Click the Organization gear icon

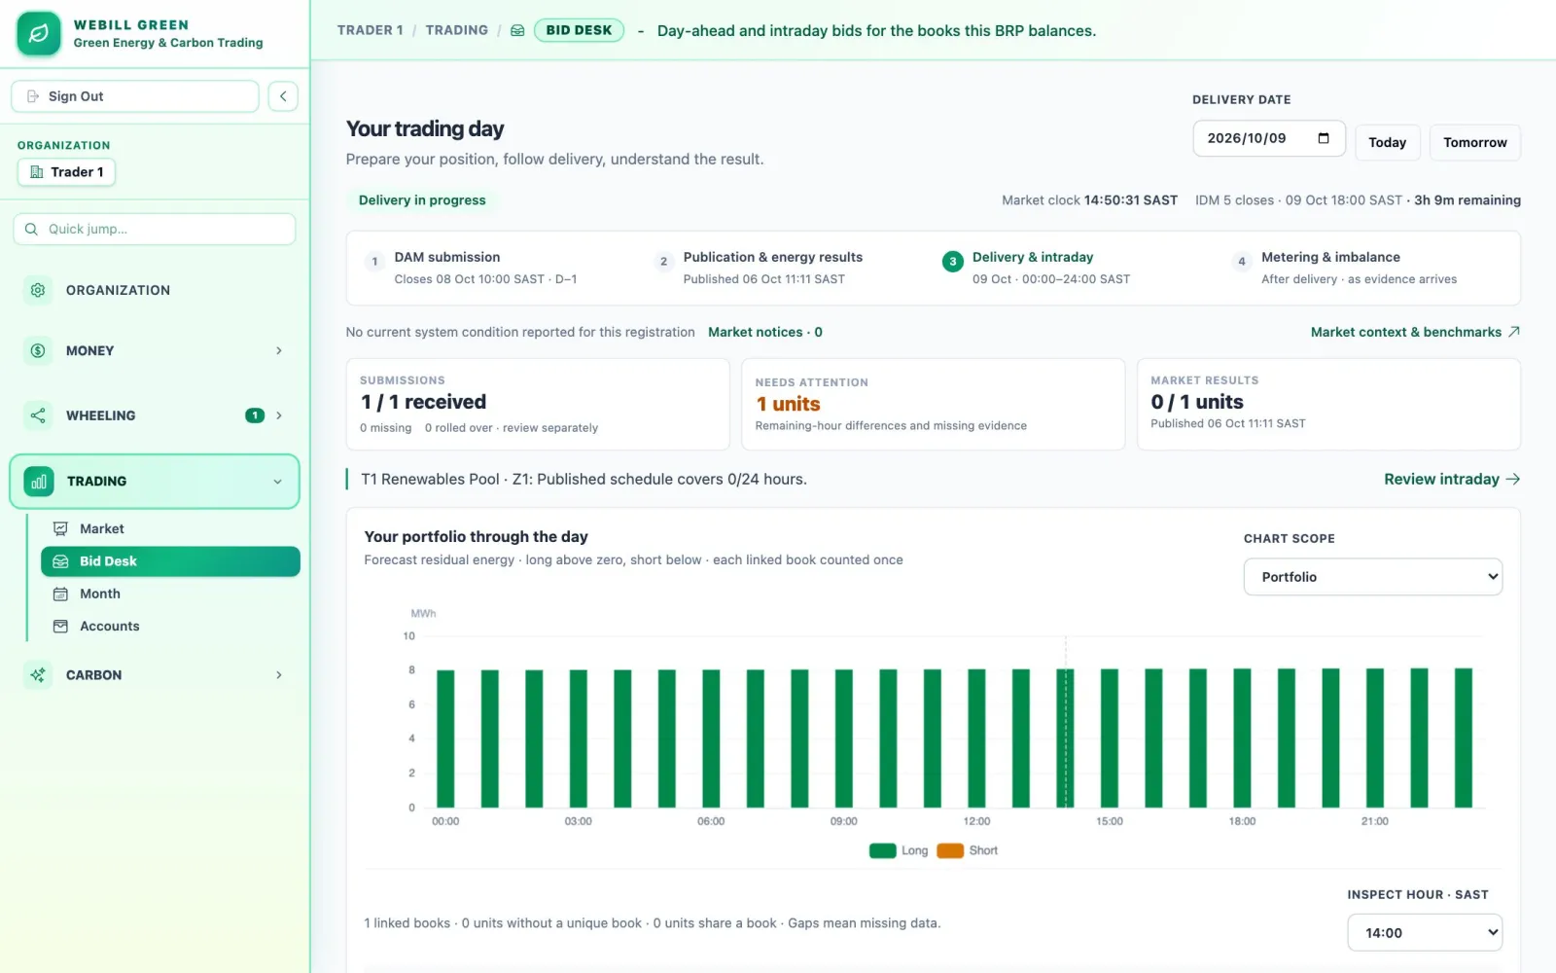pos(38,290)
